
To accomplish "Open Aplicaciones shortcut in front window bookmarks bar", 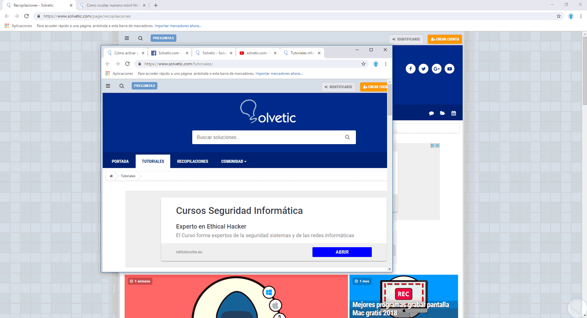I will pos(119,74).
